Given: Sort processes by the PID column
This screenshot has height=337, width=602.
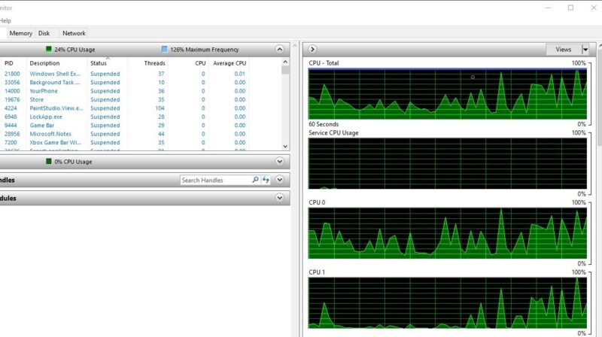Looking at the screenshot, I should coord(9,63).
